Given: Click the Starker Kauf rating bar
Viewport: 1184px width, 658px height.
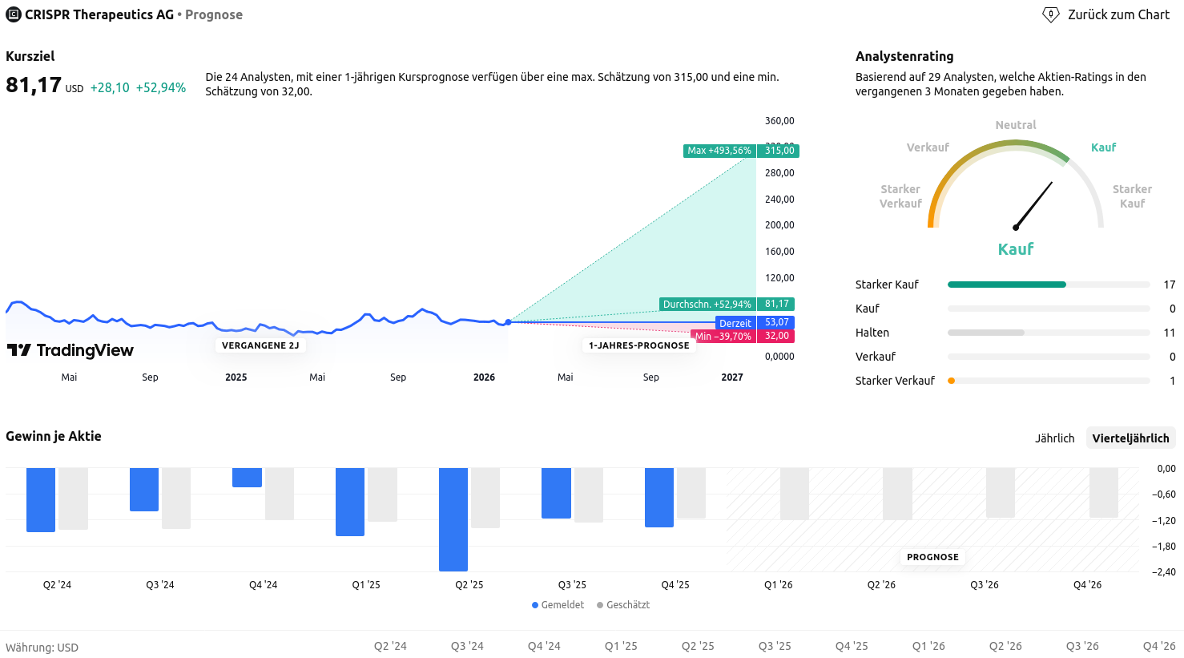Looking at the screenshot, I should [1006, 285].
